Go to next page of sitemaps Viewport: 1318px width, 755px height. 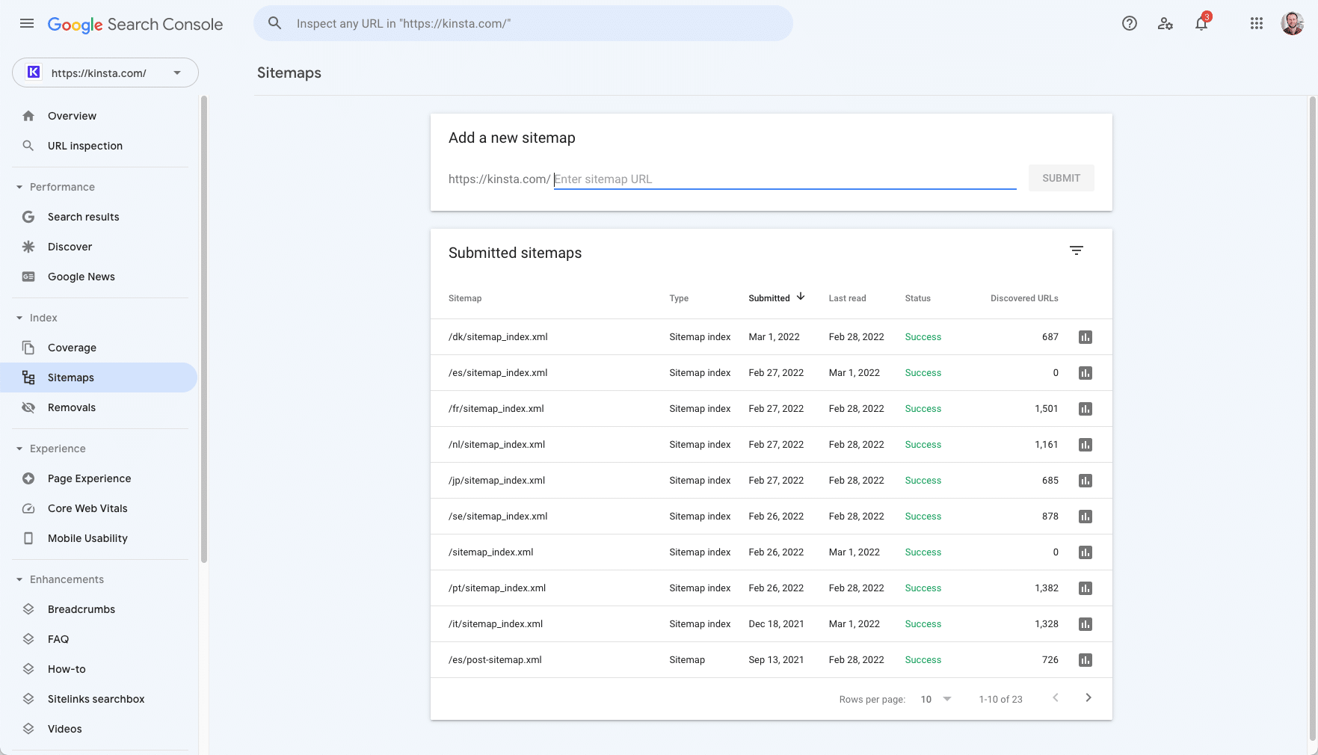[x=1088, y=697]
